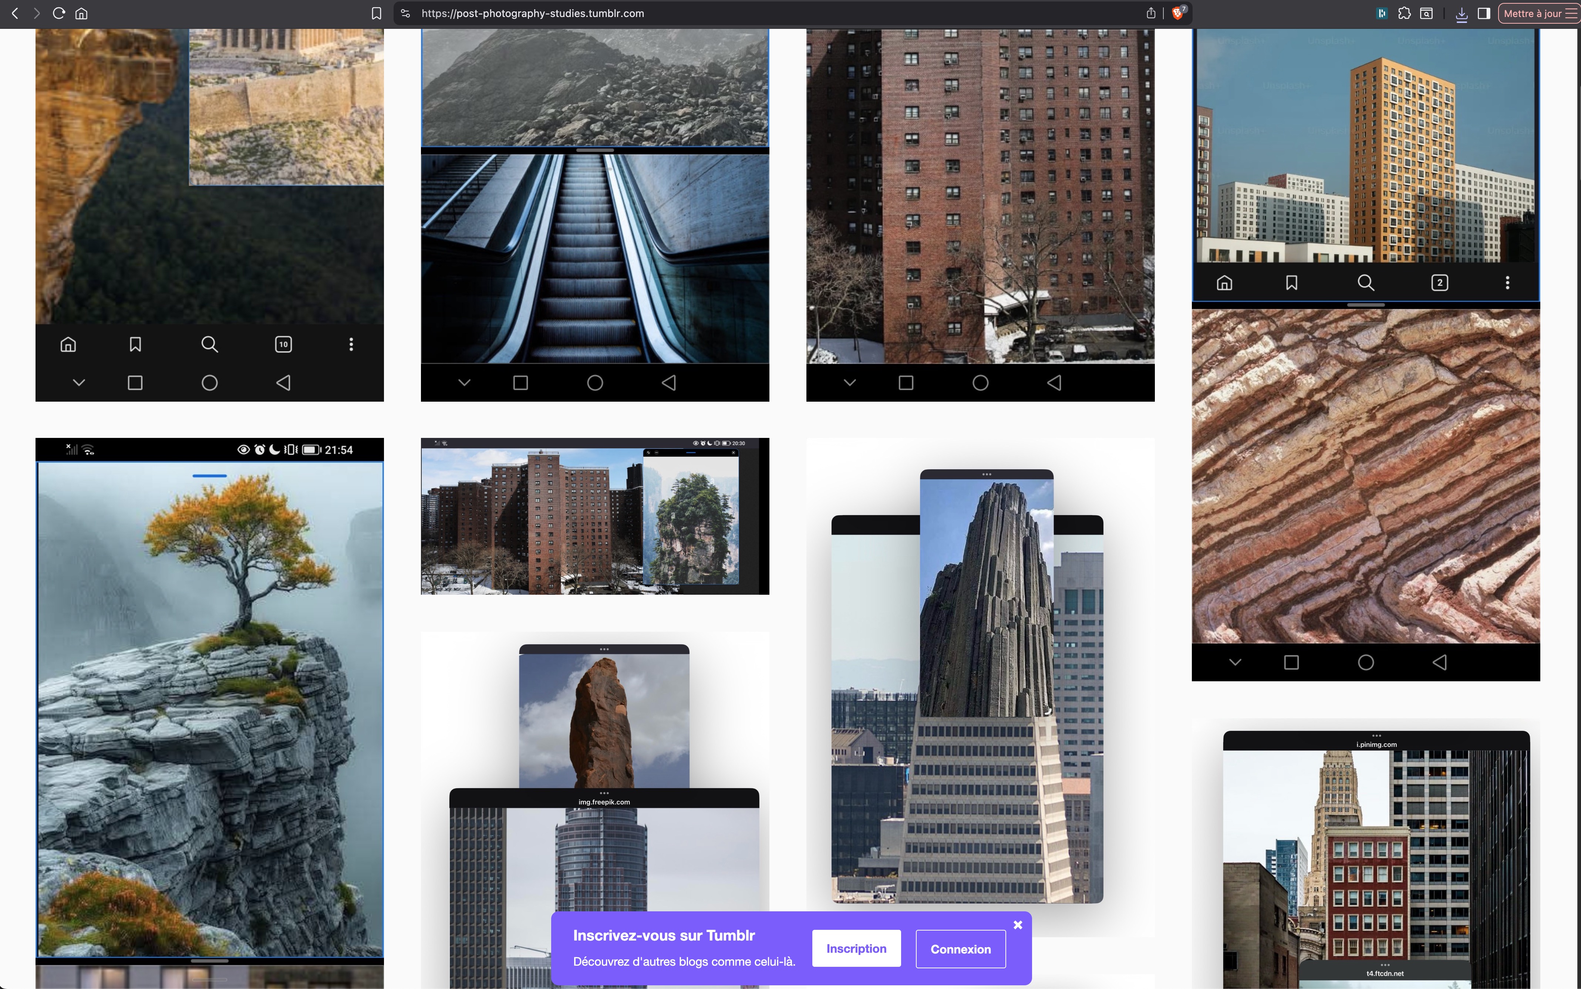Screen dimensions: 1581x989
Task: Bookmark this page via toolbar bookmark icon
Action: pyautogui.click(x=376, y=13)
